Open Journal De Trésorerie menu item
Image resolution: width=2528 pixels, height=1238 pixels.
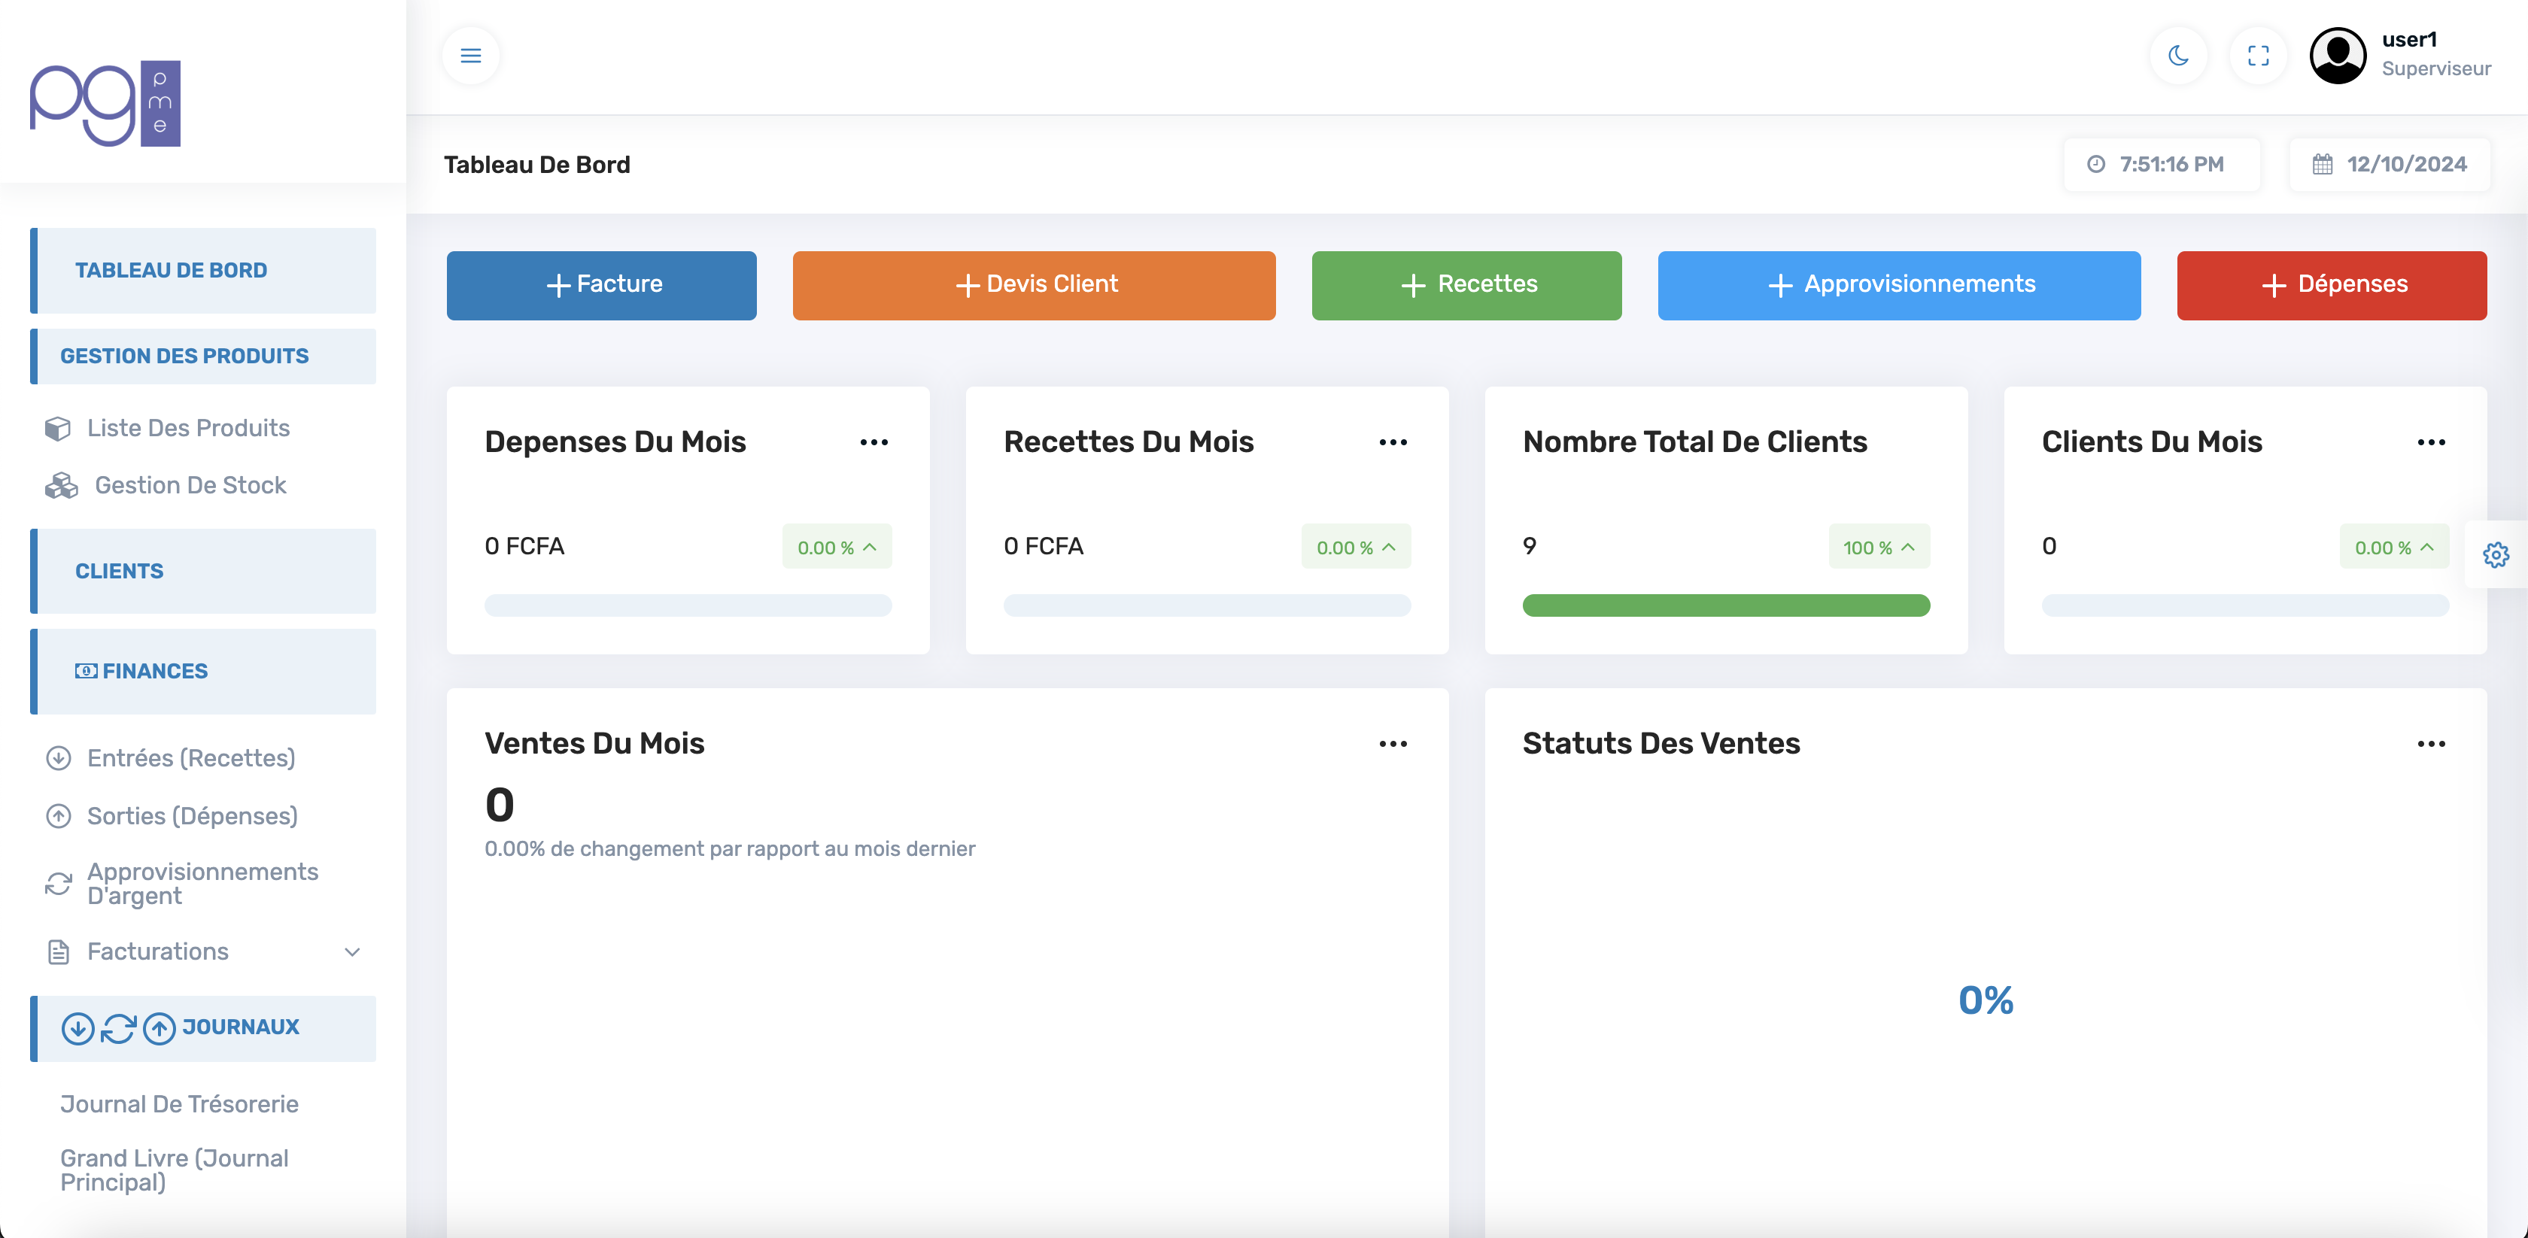tap(180, 1105)
